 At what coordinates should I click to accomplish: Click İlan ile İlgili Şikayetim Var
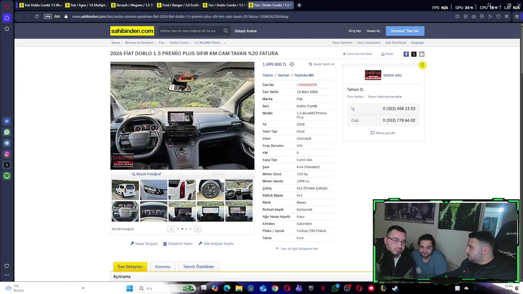(297, 249)
